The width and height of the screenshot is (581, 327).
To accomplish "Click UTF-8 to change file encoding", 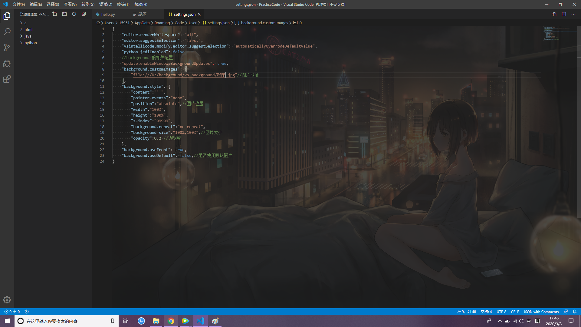I will tap(501, 311).
